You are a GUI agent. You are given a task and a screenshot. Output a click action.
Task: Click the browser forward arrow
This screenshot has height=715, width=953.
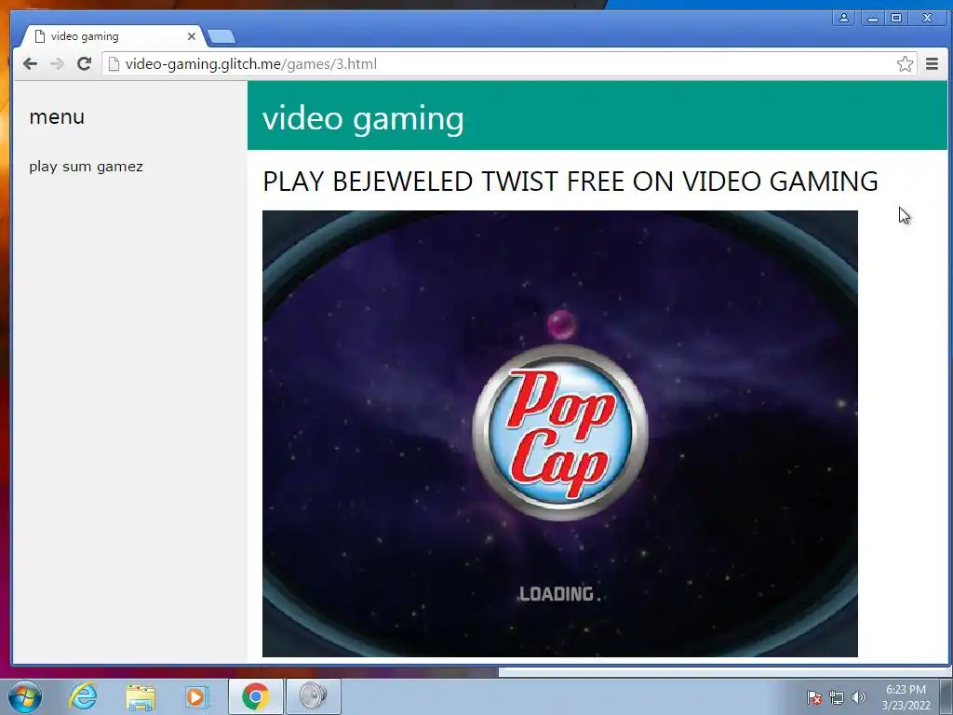(x=57, y=64)
